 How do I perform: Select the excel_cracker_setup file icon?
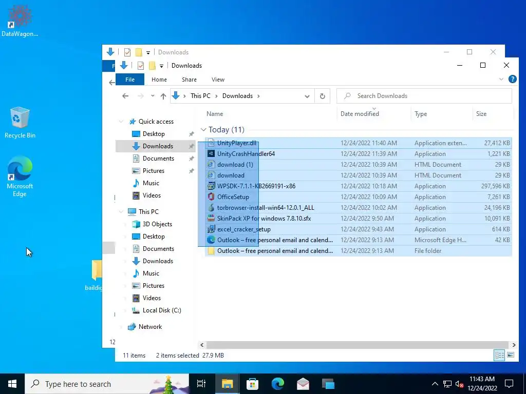pyautogui.click(x=211, y=229)
